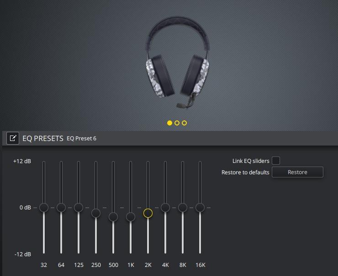
Task: Click the 4K slider knob
Action: pyautogui.click(x=165, y=208)
